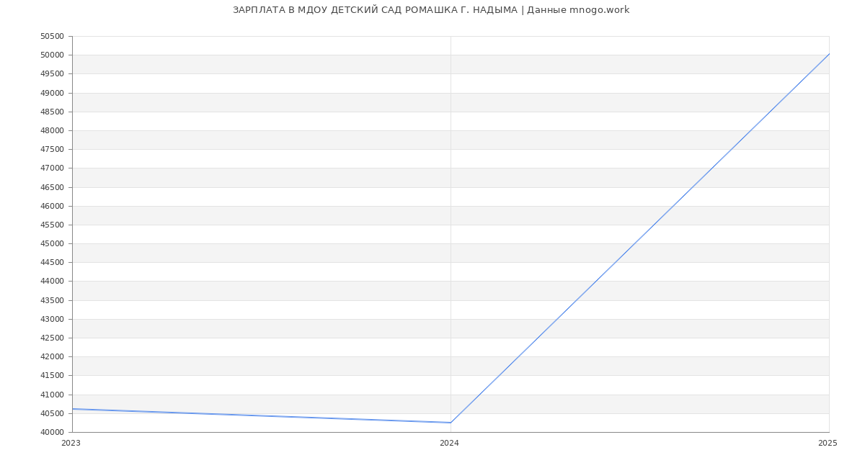Select the 2025 peak data point on line
This screenshot has height=468, width=865.
click(x=828, y=54)
